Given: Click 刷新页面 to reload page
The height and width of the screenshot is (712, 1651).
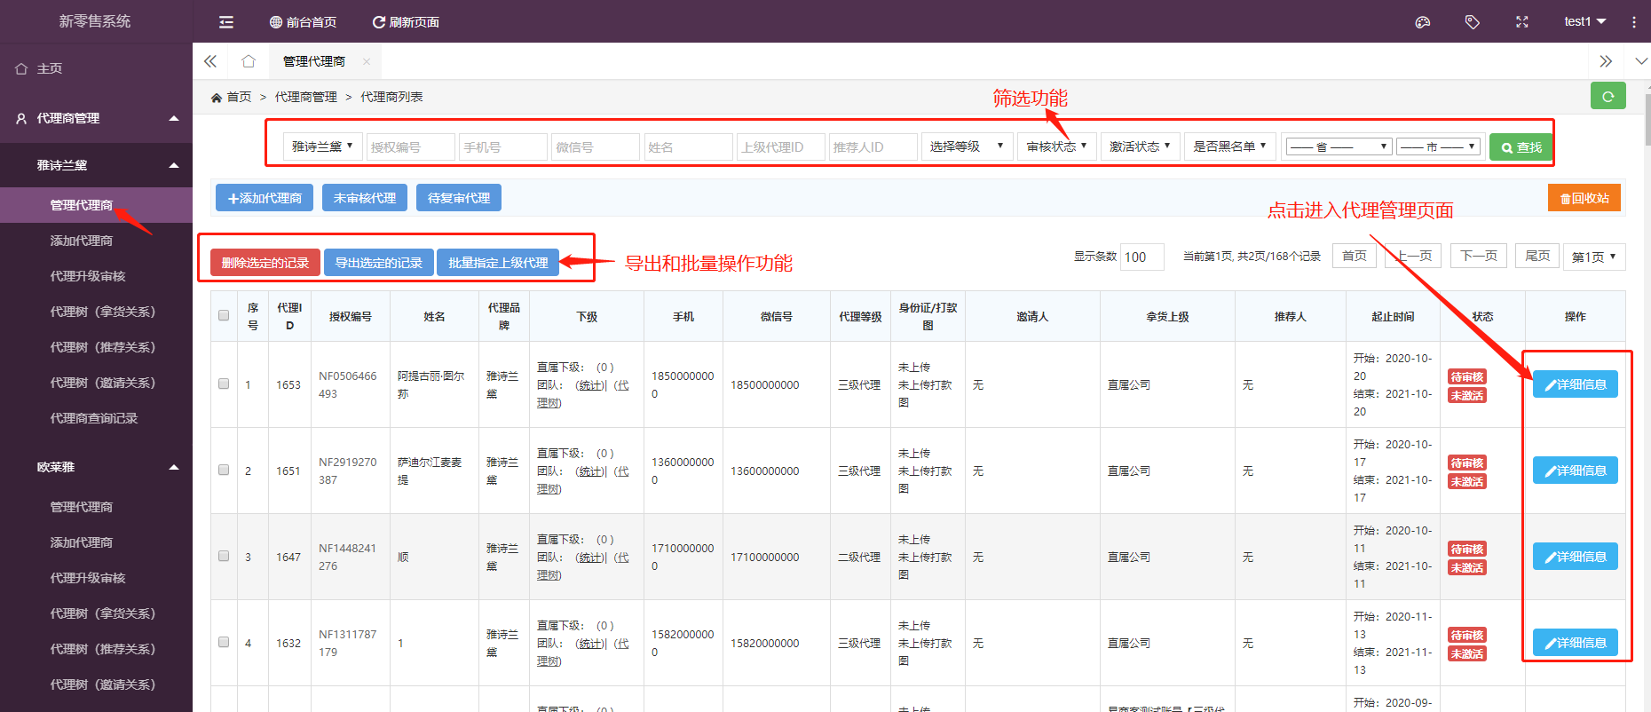Looking at the screenshot, I should click(406, 22).
